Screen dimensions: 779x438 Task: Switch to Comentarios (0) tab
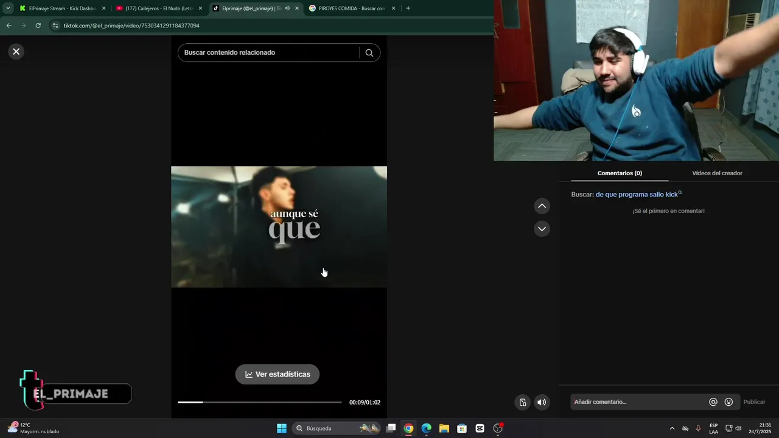tap(620, 173)
